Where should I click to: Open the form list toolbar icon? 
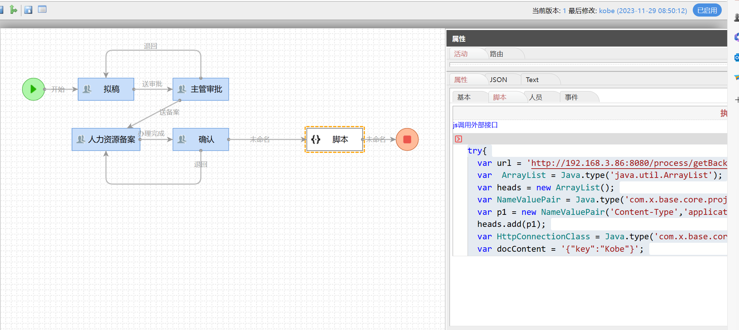pyautogui.click(x=42, y=10)
